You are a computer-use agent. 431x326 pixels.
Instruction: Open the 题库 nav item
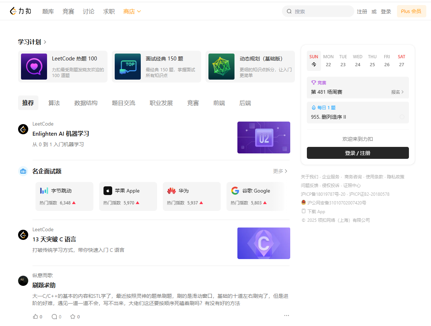(48, 11)
